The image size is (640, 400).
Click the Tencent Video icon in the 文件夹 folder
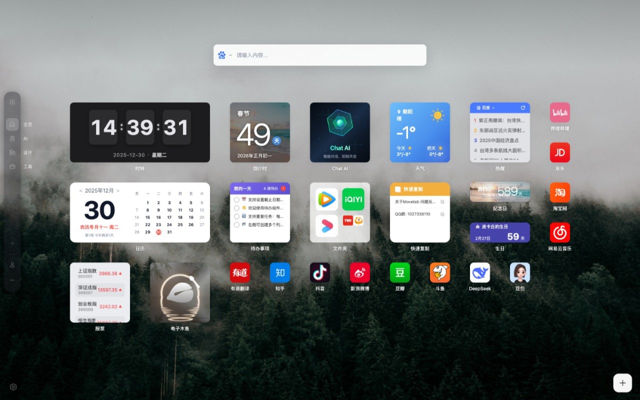326,199
